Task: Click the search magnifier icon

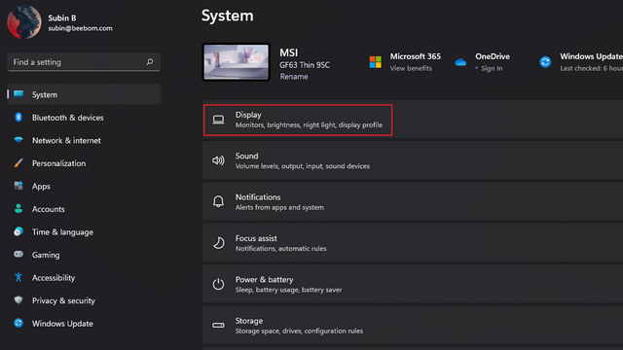Action: 150,62
